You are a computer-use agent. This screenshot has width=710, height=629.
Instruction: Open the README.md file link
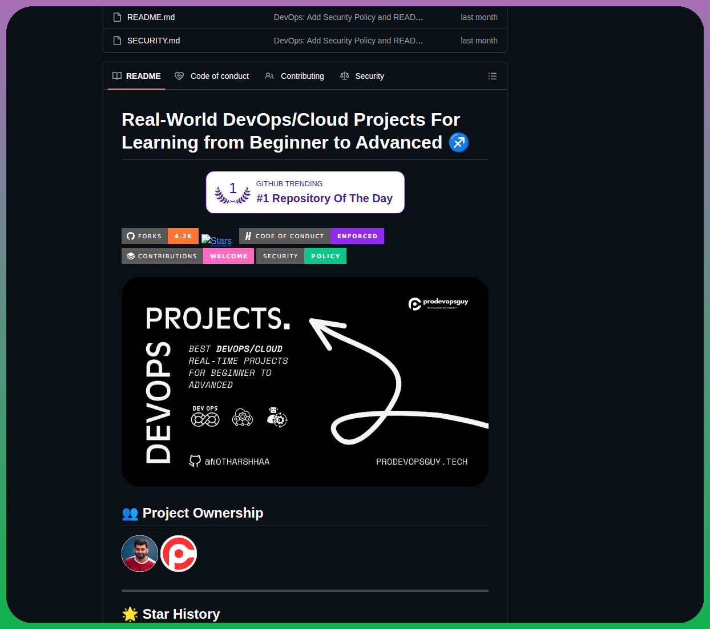[x=151, y=17]
